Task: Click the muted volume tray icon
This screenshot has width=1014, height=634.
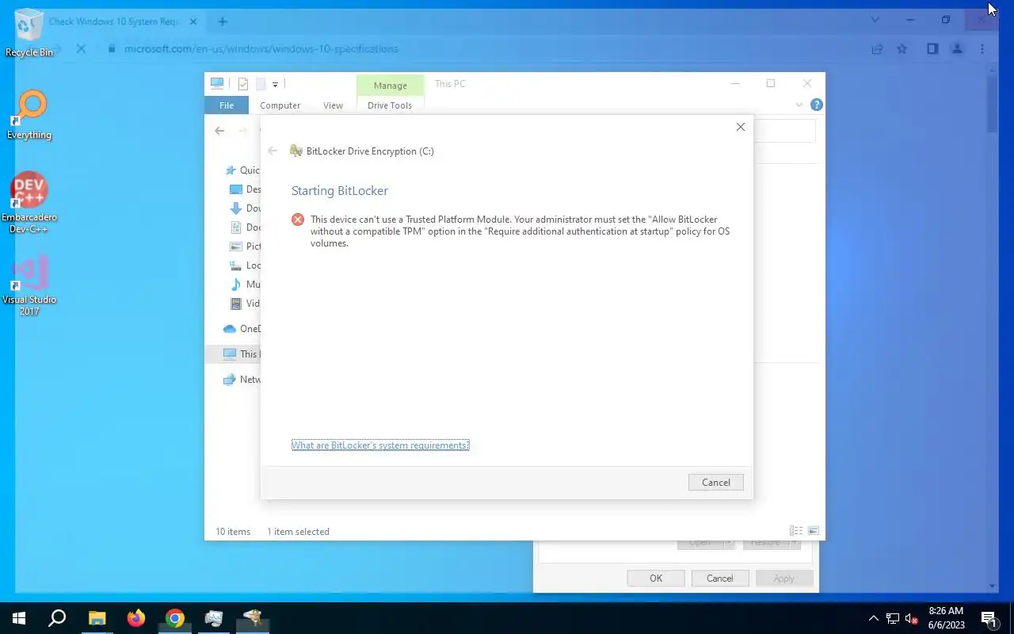Action: point(912,618)
